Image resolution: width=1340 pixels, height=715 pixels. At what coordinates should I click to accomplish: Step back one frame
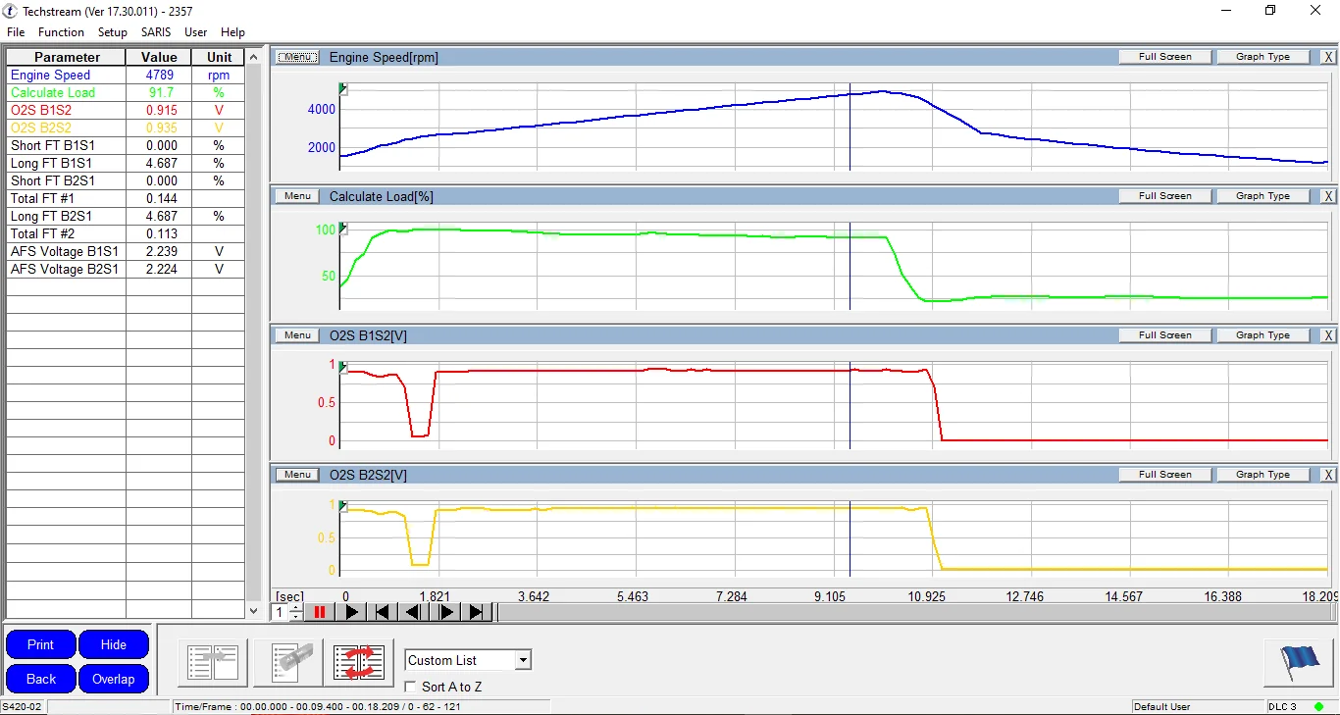click(414, 612)
